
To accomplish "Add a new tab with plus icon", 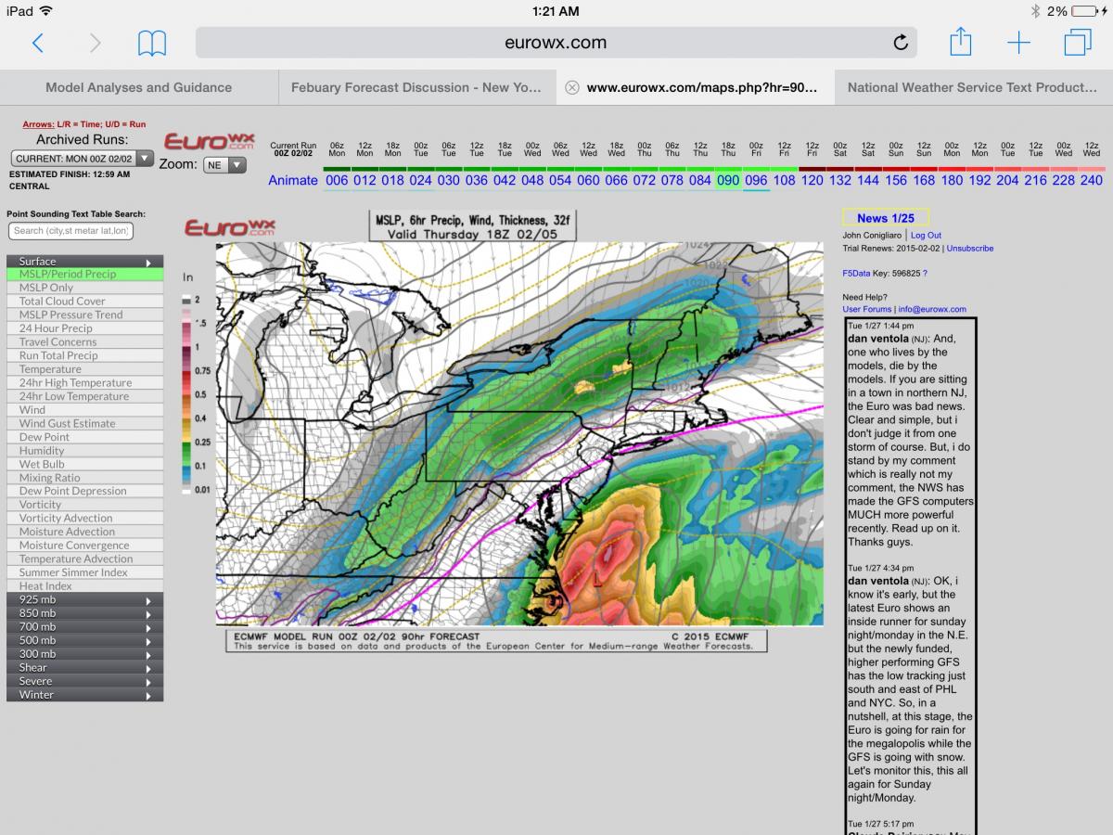I will coord(1018,43).
